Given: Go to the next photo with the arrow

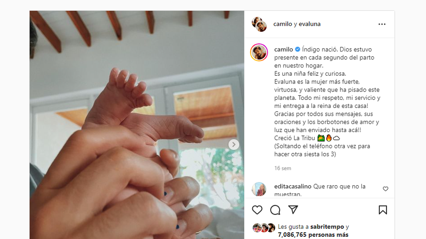Looking at the screenshot, I should (234, 144).
